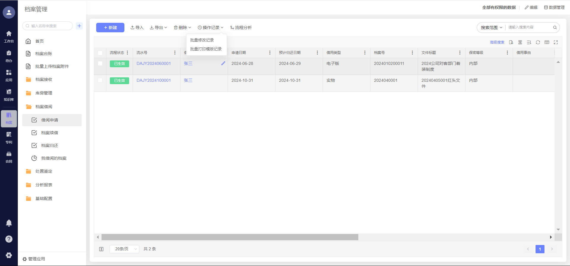The width and height of the screenshot is (570, 266).
Task: Choose 批量打印模版记录 menu entry
Action: (206, 49)
